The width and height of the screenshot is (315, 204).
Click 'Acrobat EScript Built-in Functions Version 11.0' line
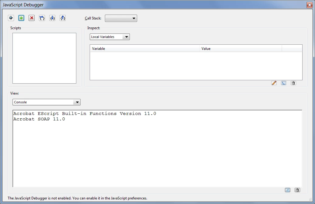point(85,114)
